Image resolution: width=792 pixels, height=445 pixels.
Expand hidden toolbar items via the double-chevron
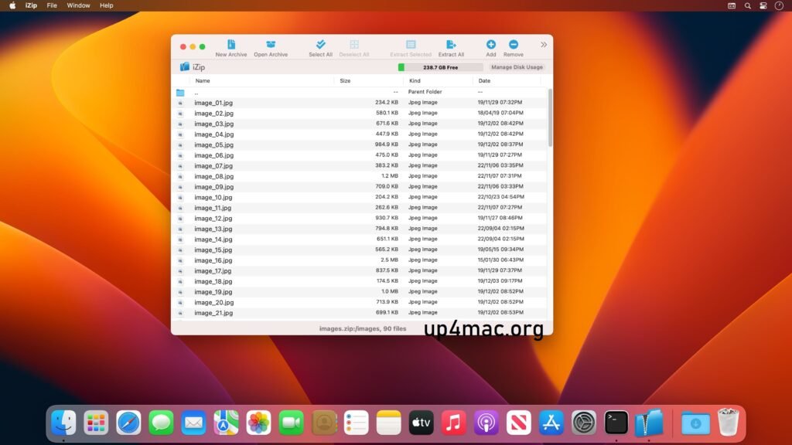point(544,44)
